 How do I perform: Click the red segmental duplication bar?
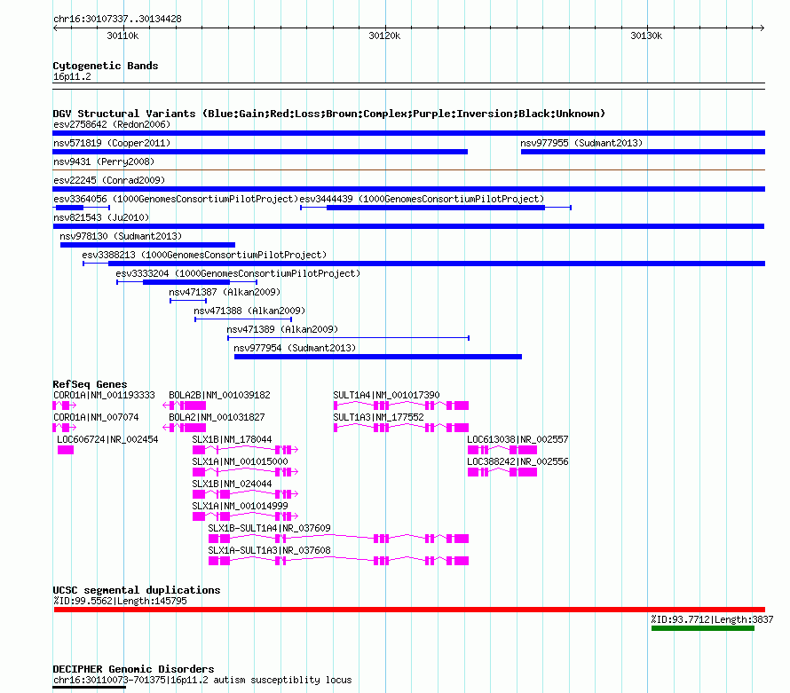point(409,610)
